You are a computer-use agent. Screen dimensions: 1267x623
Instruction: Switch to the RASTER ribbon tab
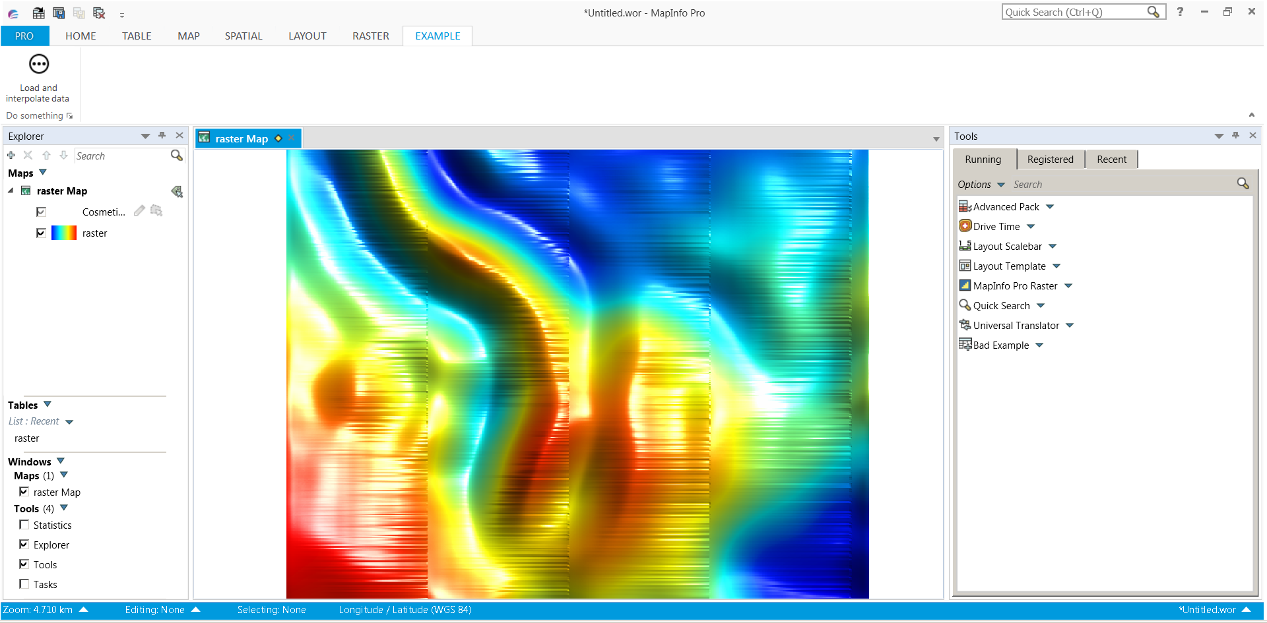tap(370, 36)
